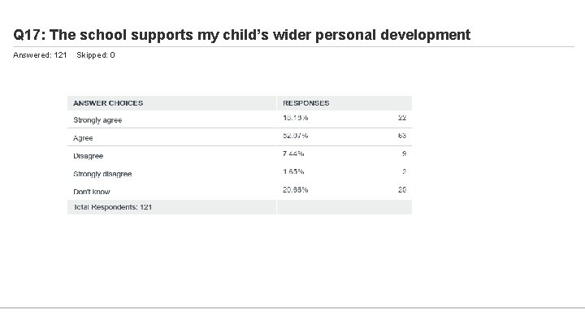585x329 pixels.
Task: Click the "Answered: 121" label
Action: tap(40, 55)
